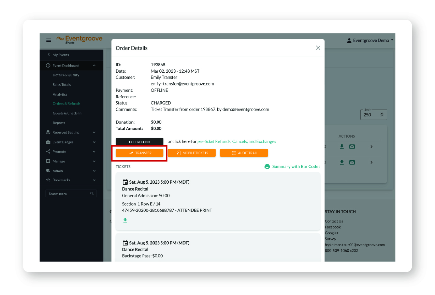The height and width of the screenshot is (295, 435).
Task: Select Orders & Refunds menu item
Action: point(67,103)
